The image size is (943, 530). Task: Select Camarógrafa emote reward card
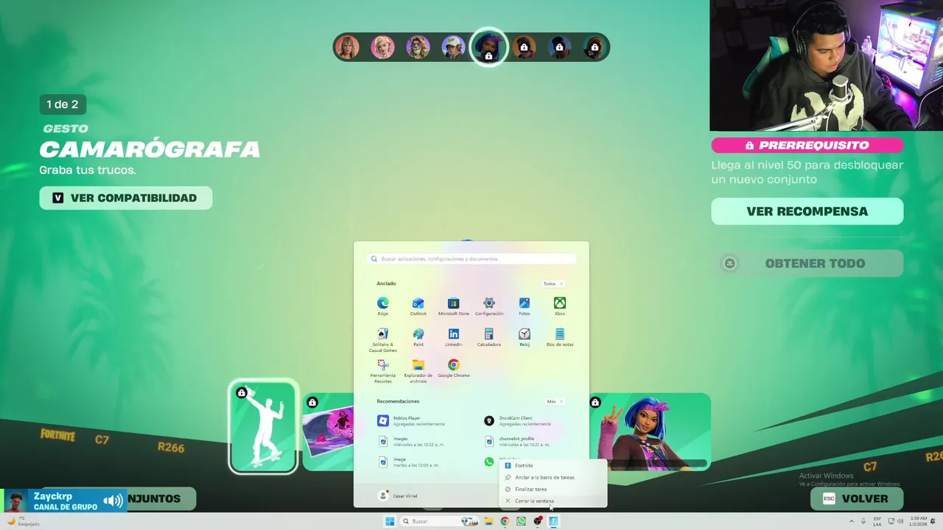click(263, 426)
